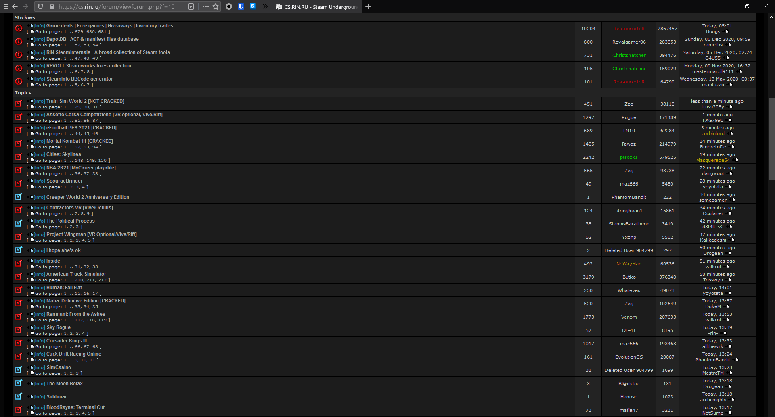Image resolution: width=775 pixels, height=417 pixels.
Task: Open the tracking protection shield panel
Action: point(40,6)
